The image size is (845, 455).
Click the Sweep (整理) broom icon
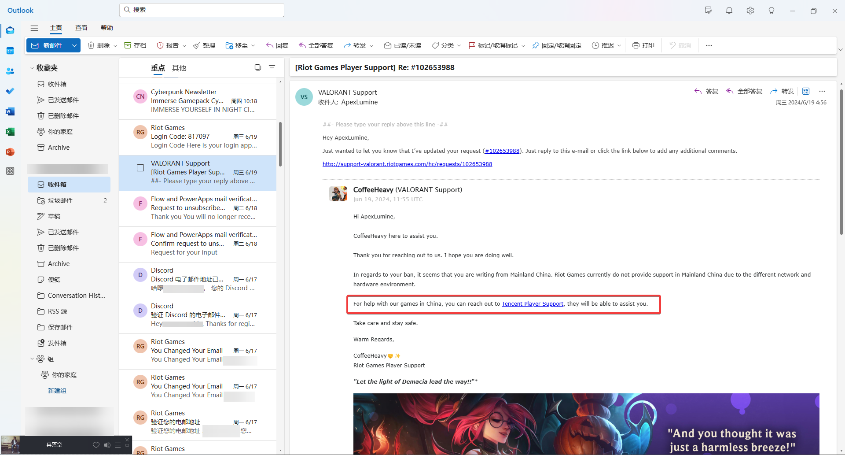(x=197, y=45)
